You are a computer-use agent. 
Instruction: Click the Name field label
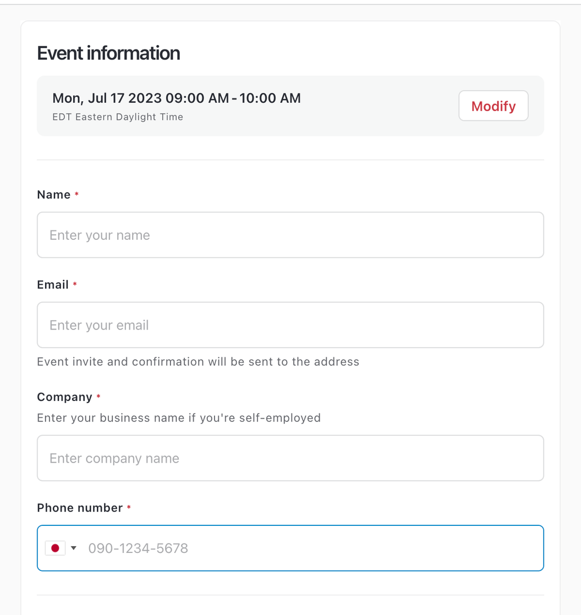point(54,195)
